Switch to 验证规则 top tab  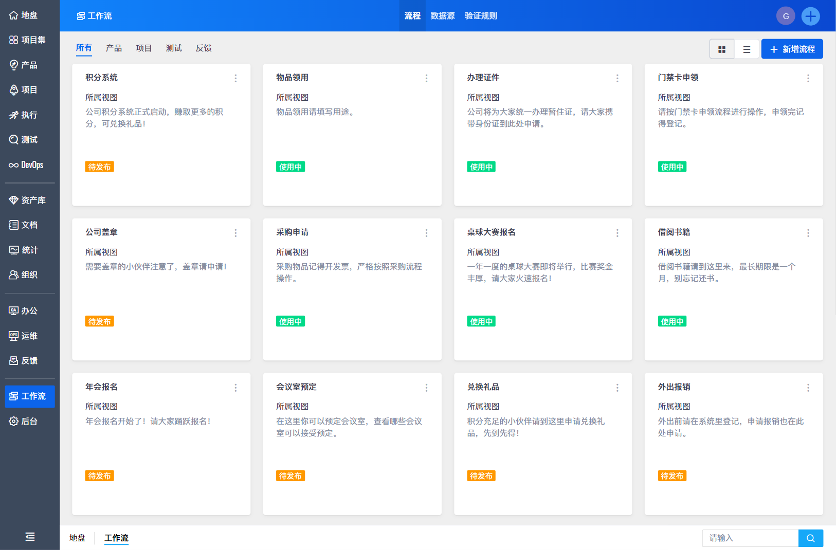(x=481, y=16)
